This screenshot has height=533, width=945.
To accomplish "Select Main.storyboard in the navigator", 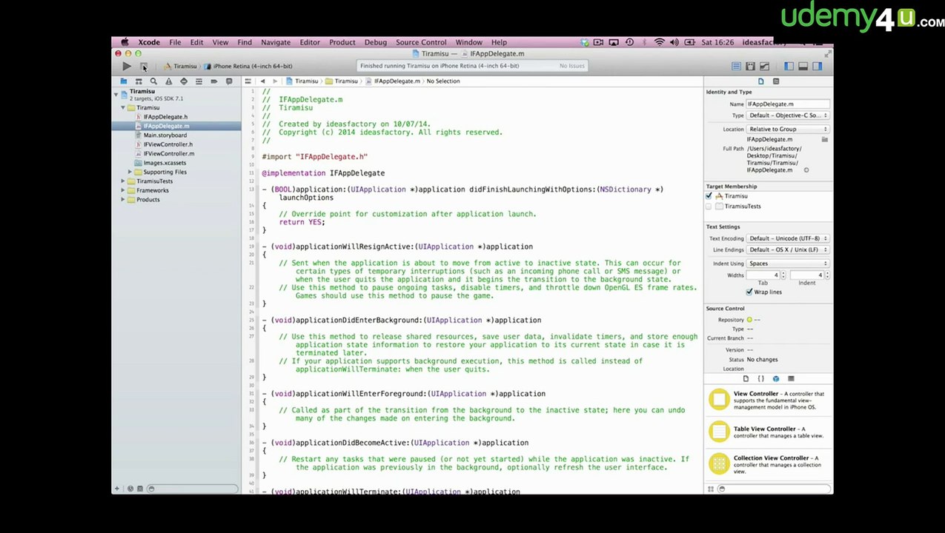I will pos(165,135).
